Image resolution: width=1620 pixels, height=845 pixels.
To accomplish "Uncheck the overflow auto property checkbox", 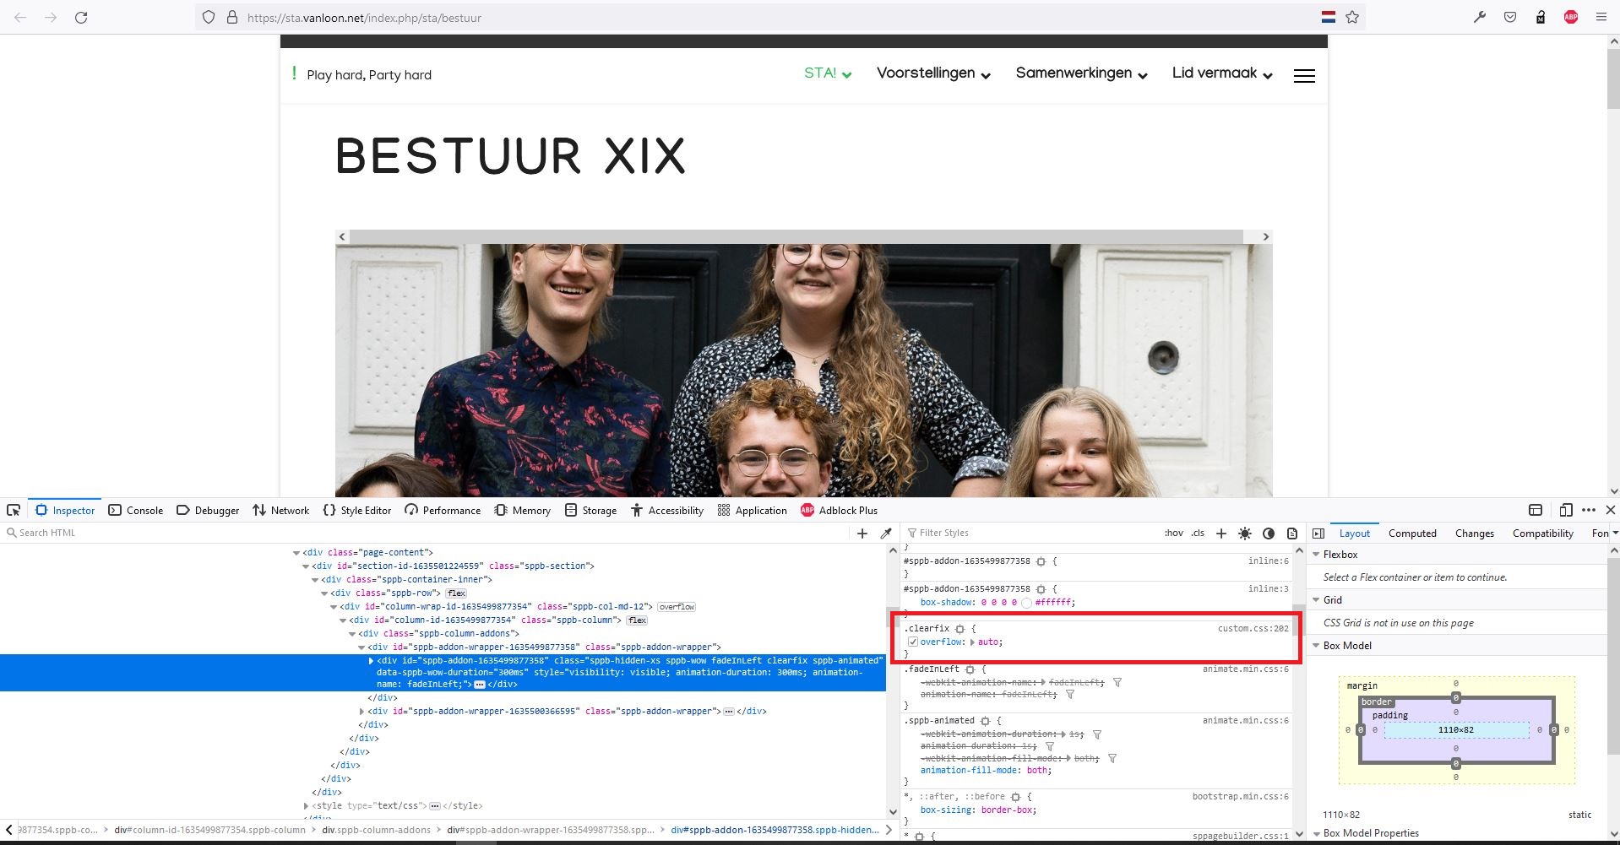I will click(912, 642).
